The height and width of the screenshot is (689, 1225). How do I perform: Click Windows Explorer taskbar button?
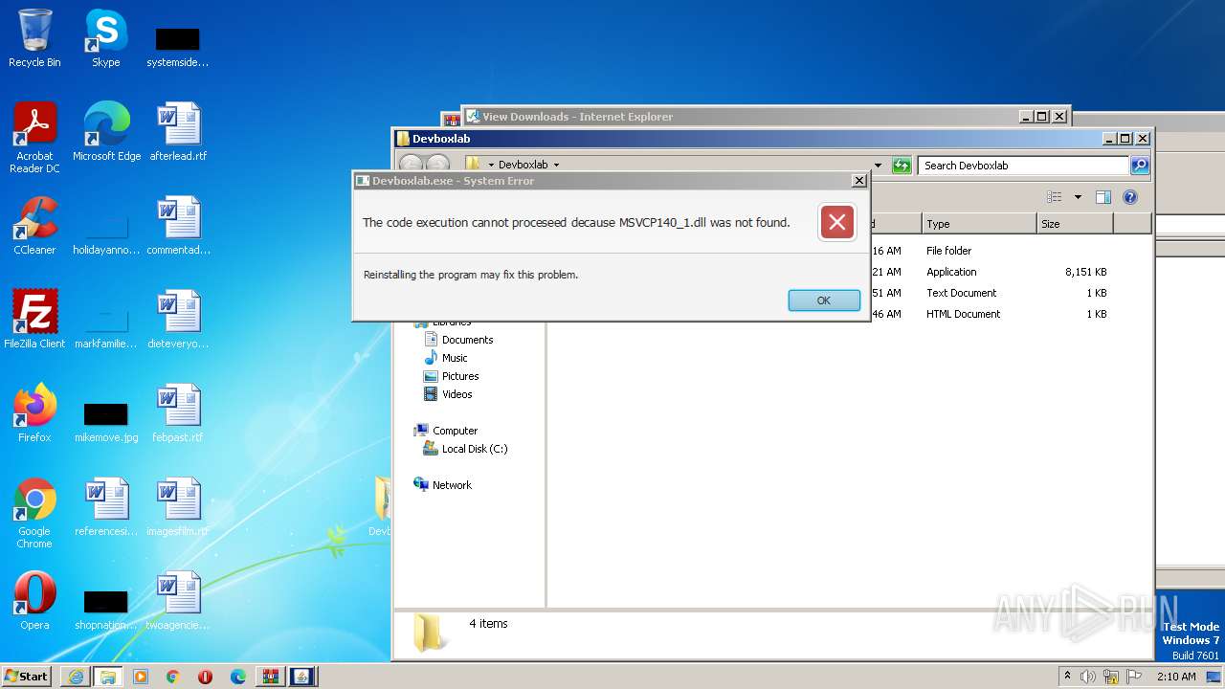pos(107,677)
